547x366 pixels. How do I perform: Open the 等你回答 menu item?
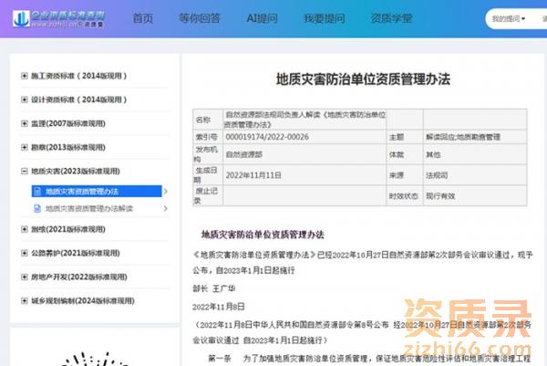199,18
